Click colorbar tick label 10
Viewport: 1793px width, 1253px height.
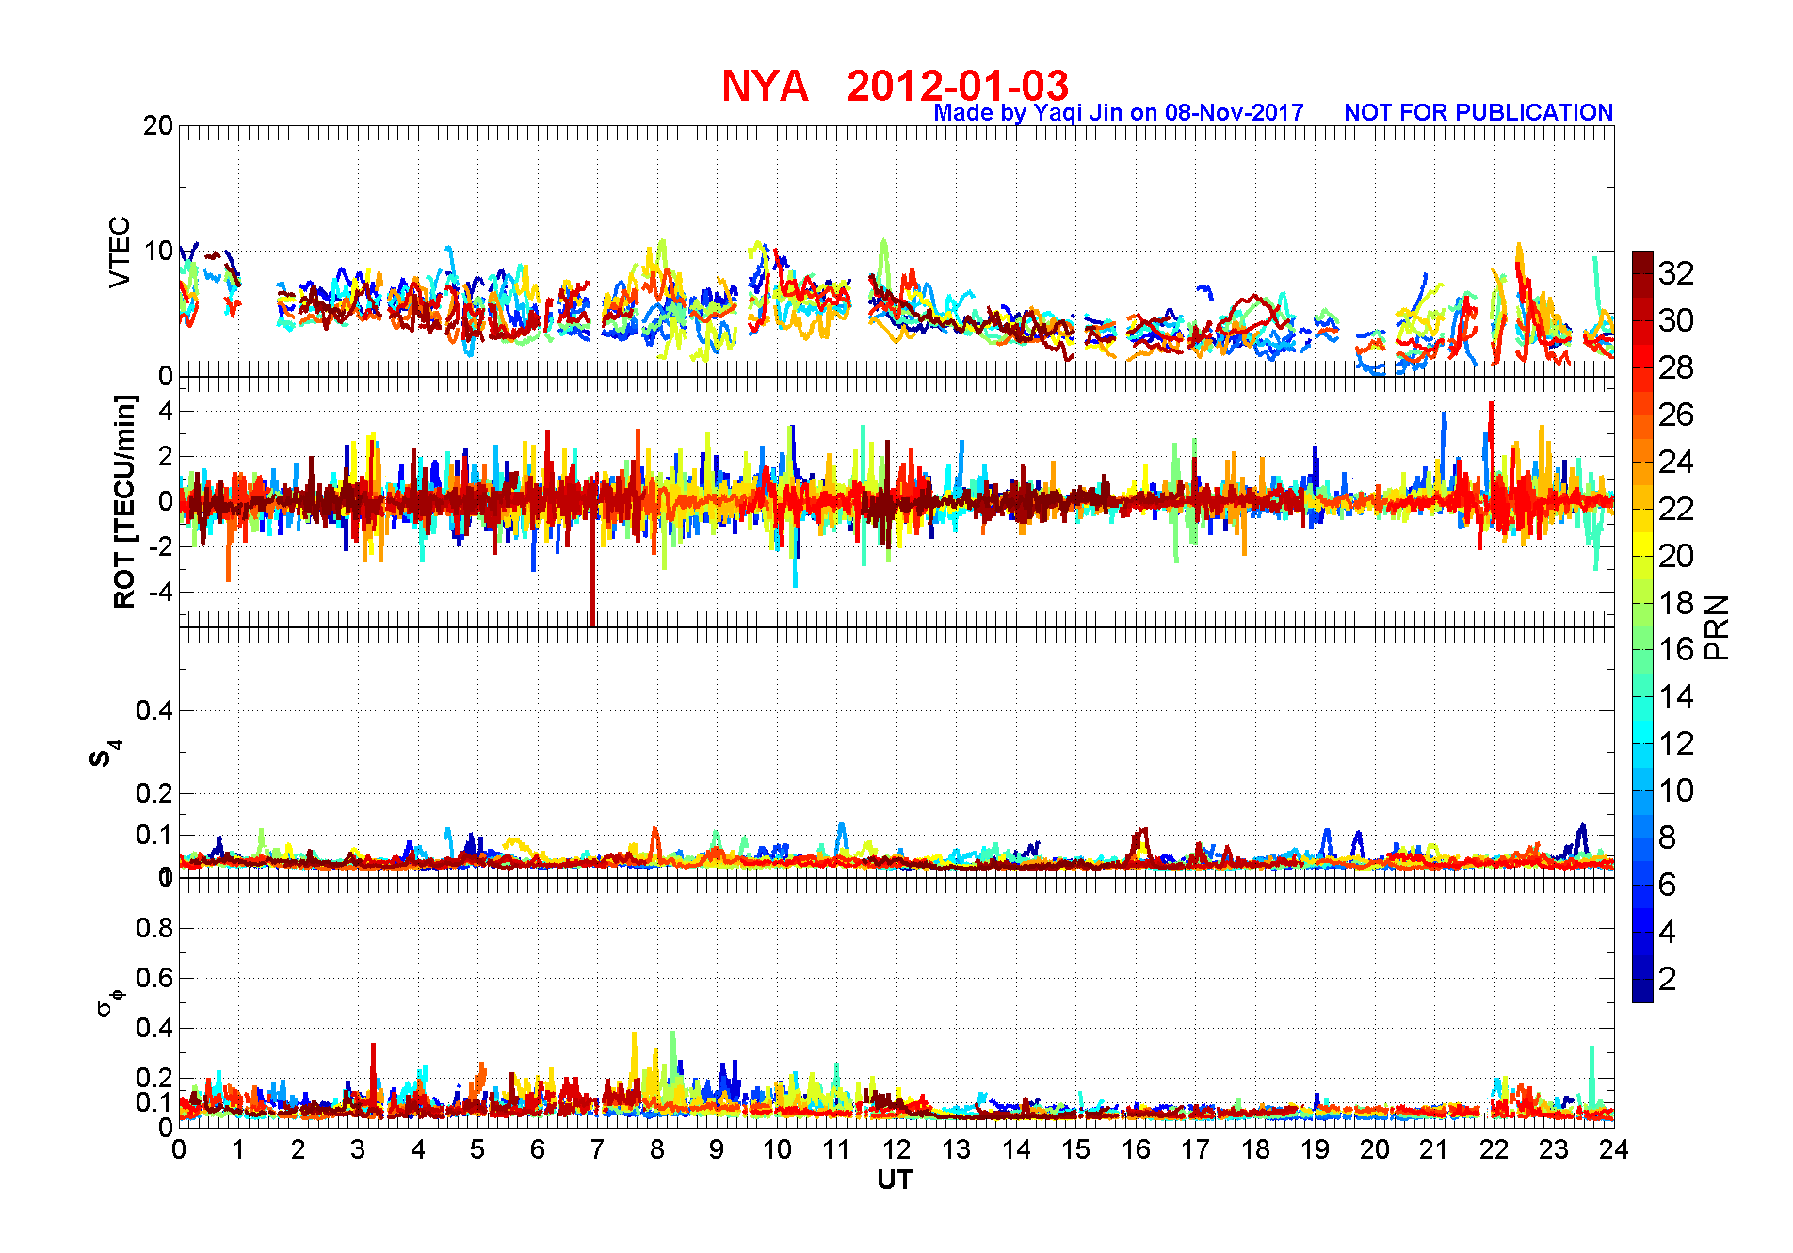click(x=1676, y=790)
